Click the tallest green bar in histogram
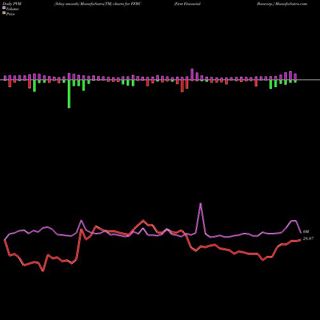The height and width of the screenshot is (320, 320). point(69,94)
